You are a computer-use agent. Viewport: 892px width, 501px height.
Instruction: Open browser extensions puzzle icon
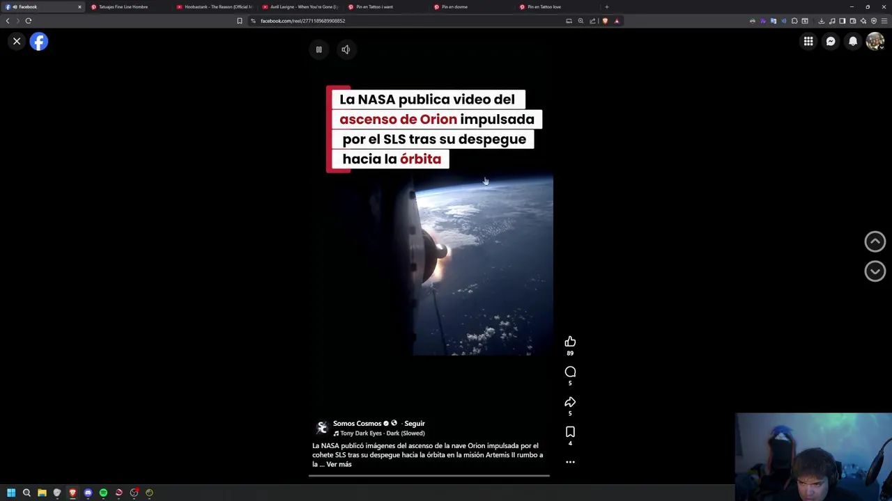tap(794, 21)
